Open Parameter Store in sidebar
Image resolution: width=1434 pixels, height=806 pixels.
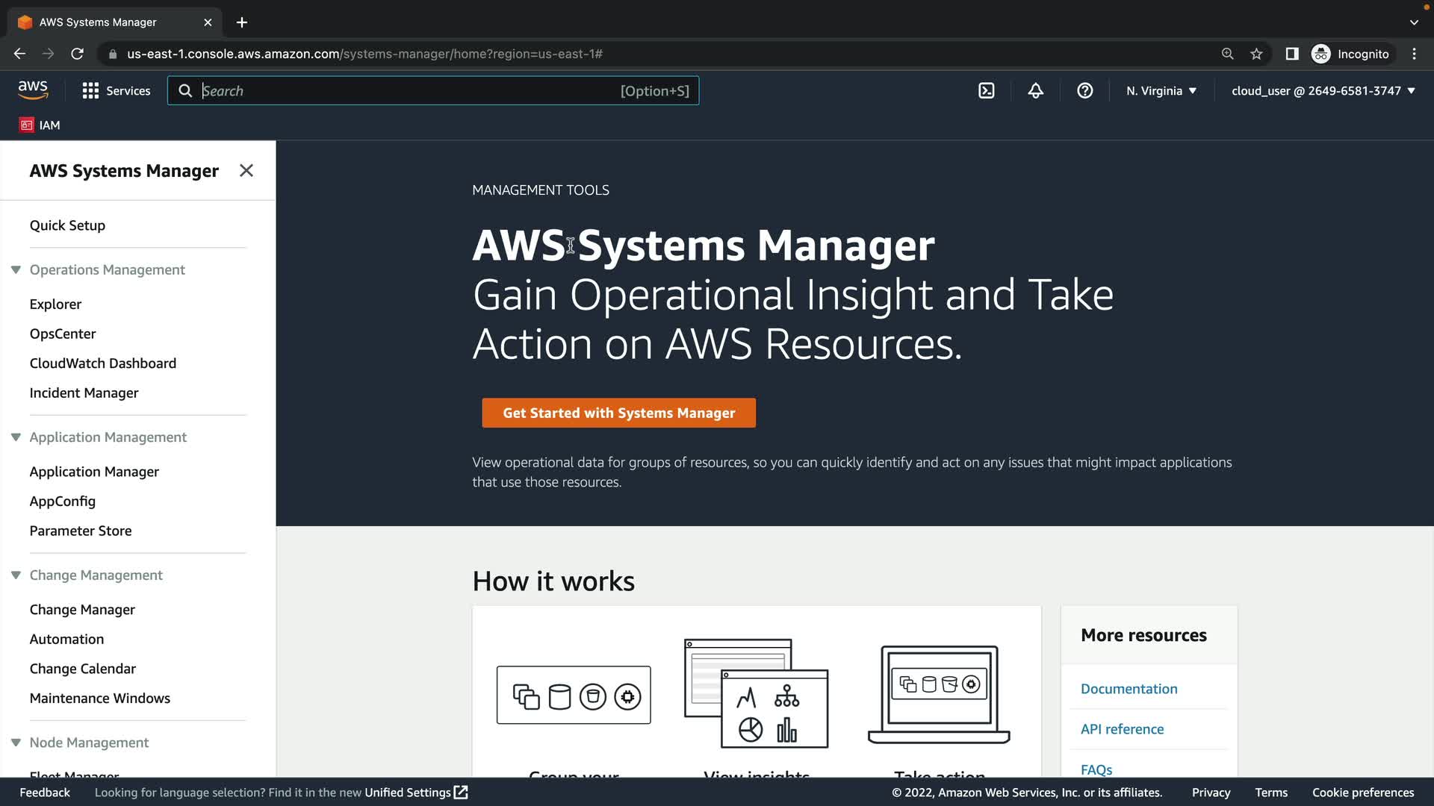(81, 531)
